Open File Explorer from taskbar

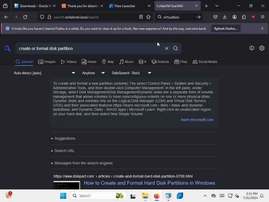pos(145,196)
